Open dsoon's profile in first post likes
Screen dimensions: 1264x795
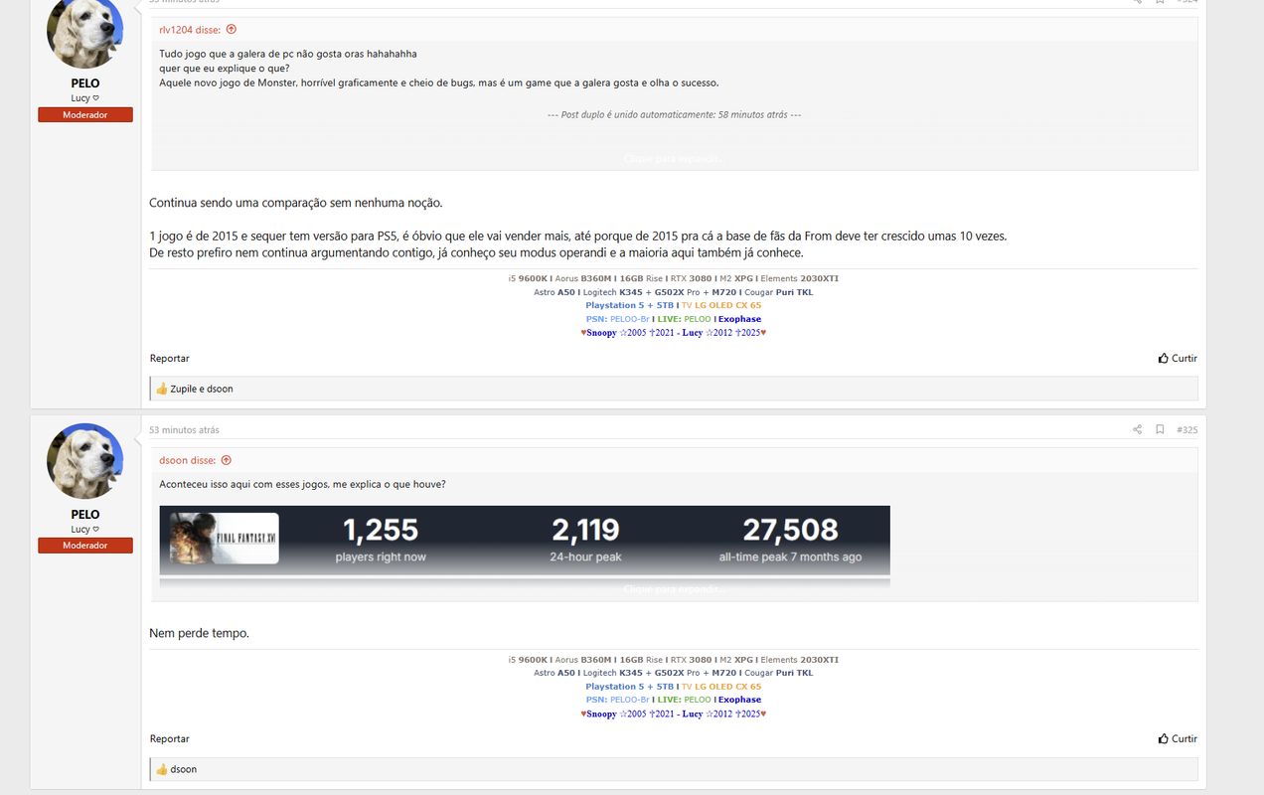coord(220,389)
